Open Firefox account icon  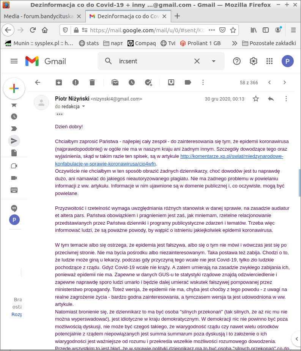(278, 30)
